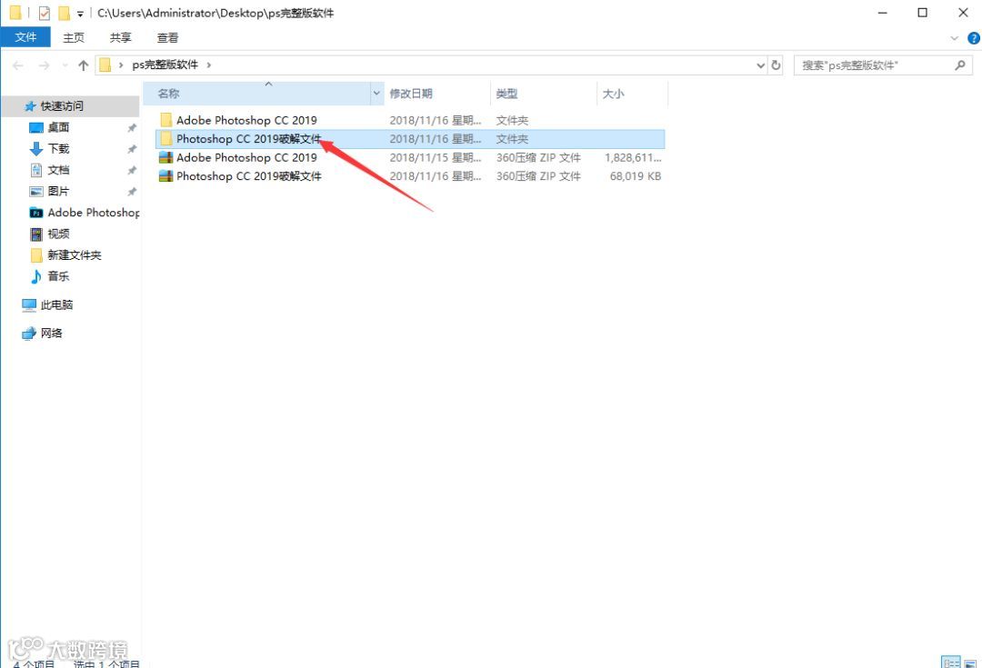The image size is (982, 668).
Task: Click the Adobe Photoshop CC 2019 folder icon
Action: click(x=166, y=120)
